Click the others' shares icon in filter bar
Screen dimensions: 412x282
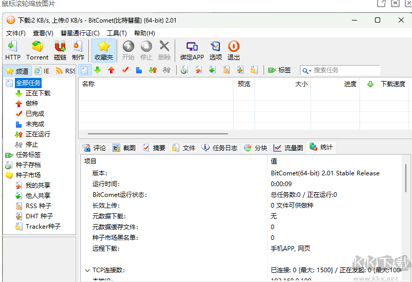[x=212, y=70]
